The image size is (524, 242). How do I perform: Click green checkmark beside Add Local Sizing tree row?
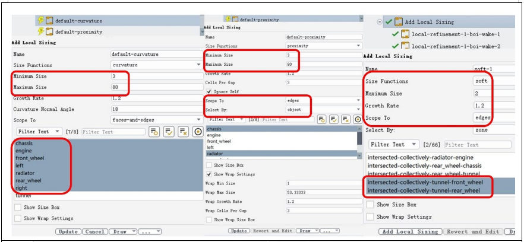(389, 22)
